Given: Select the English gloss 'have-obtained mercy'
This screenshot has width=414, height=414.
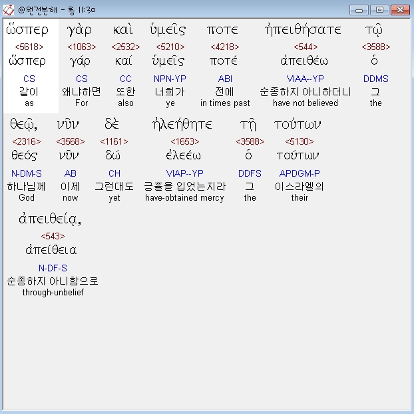Looking at the screenshot, I should pos(184,197).
